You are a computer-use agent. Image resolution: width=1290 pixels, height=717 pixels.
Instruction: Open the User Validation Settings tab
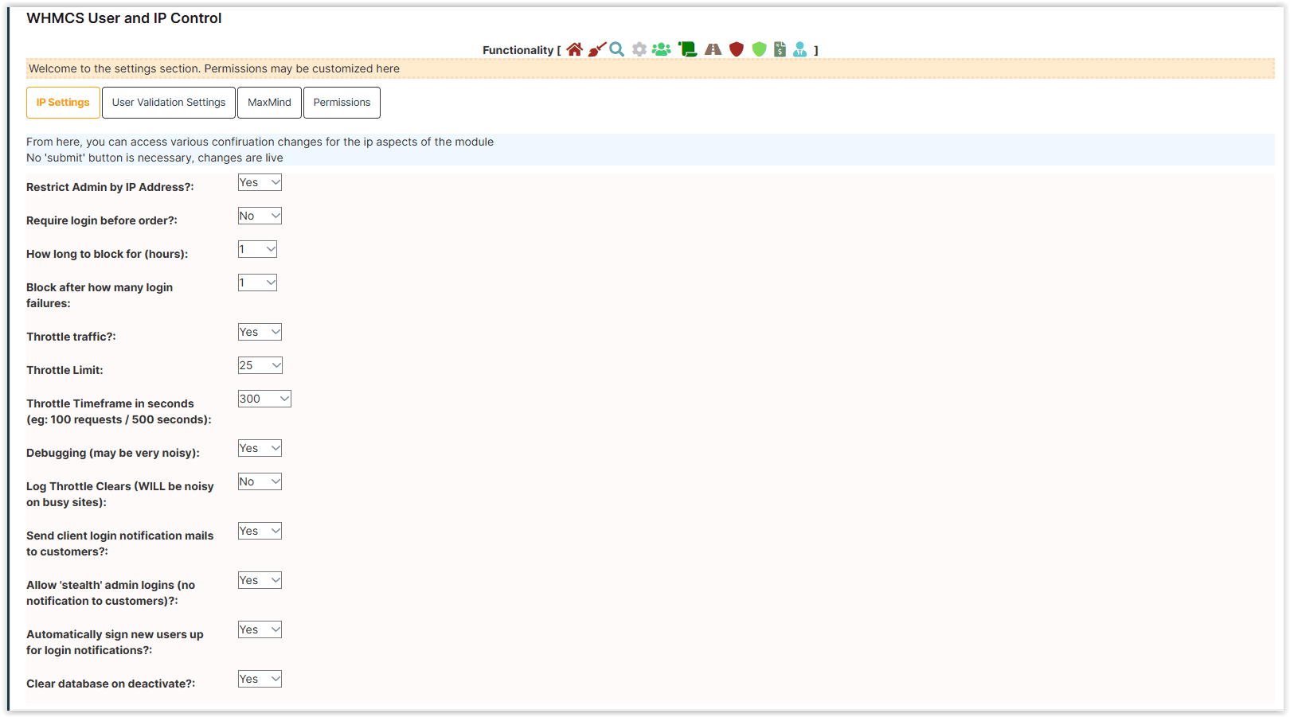click(169, 103)
